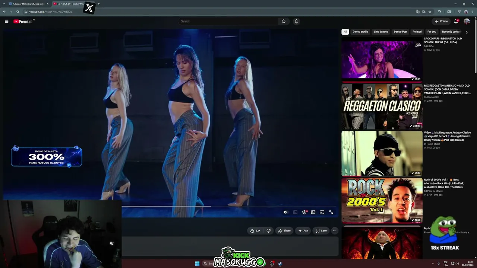477x268 pixels.
Task: Show hidden system tray icons chevron
Action: click(x=433, y=264)
